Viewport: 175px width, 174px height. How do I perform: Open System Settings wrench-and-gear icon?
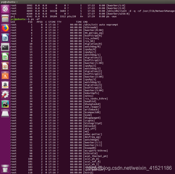pyautogui.click(x=5, y=95)
